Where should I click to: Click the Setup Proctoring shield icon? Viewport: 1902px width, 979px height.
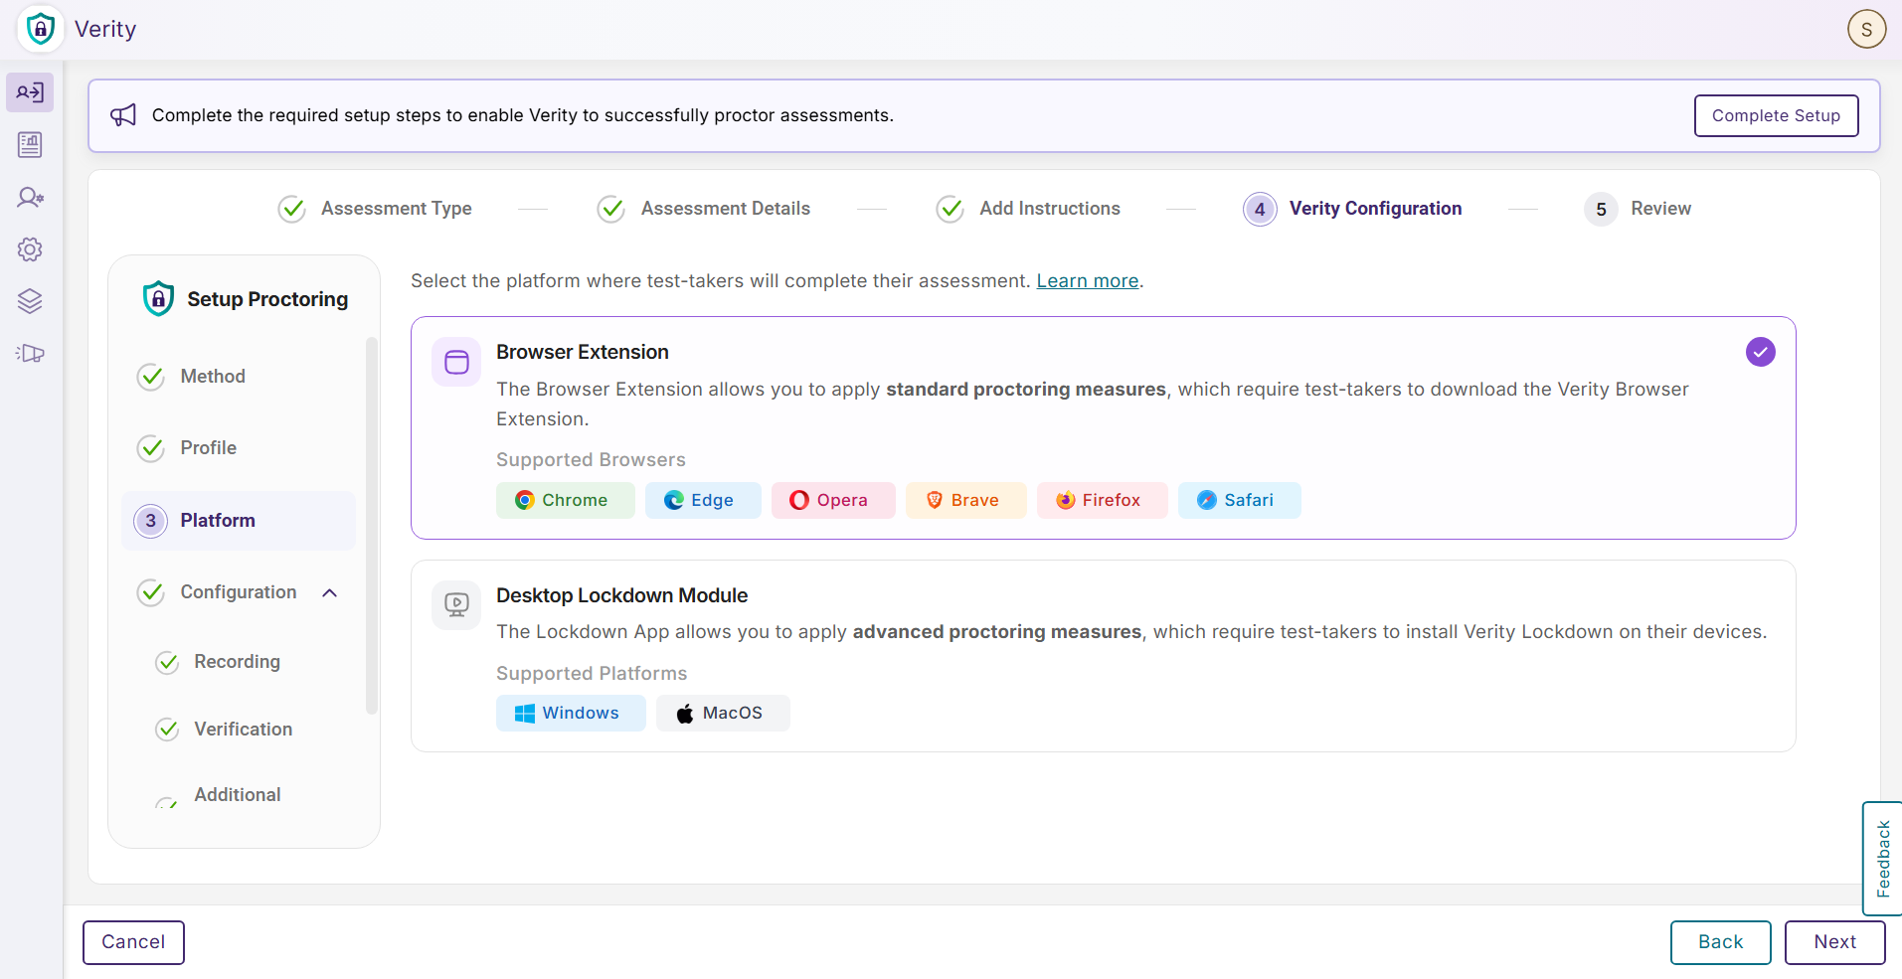click(x=158, y=298)
